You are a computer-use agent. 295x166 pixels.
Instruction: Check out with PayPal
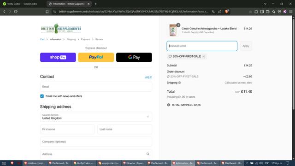click(96, 57)
